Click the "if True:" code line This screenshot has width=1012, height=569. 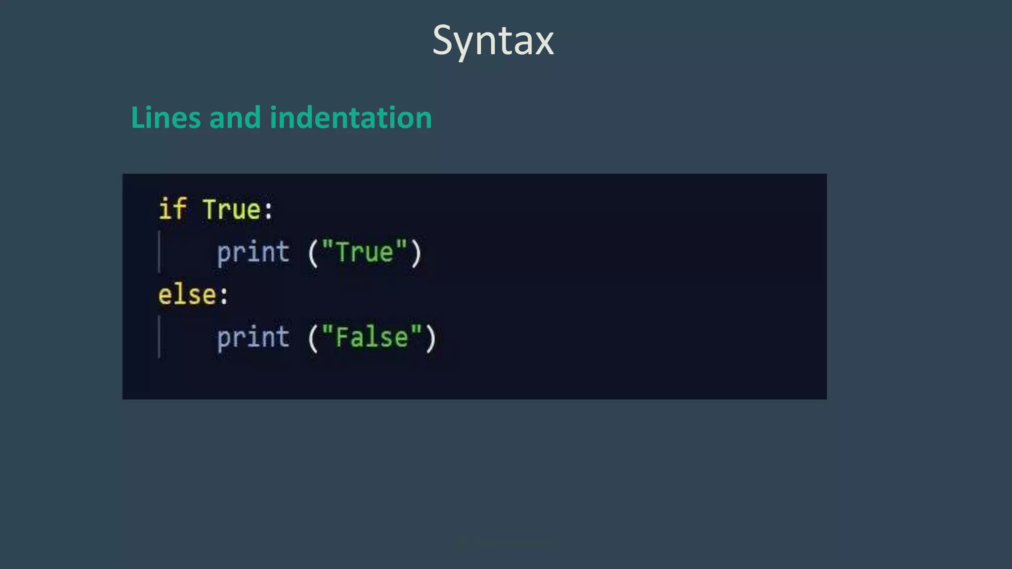click(215, 209)
